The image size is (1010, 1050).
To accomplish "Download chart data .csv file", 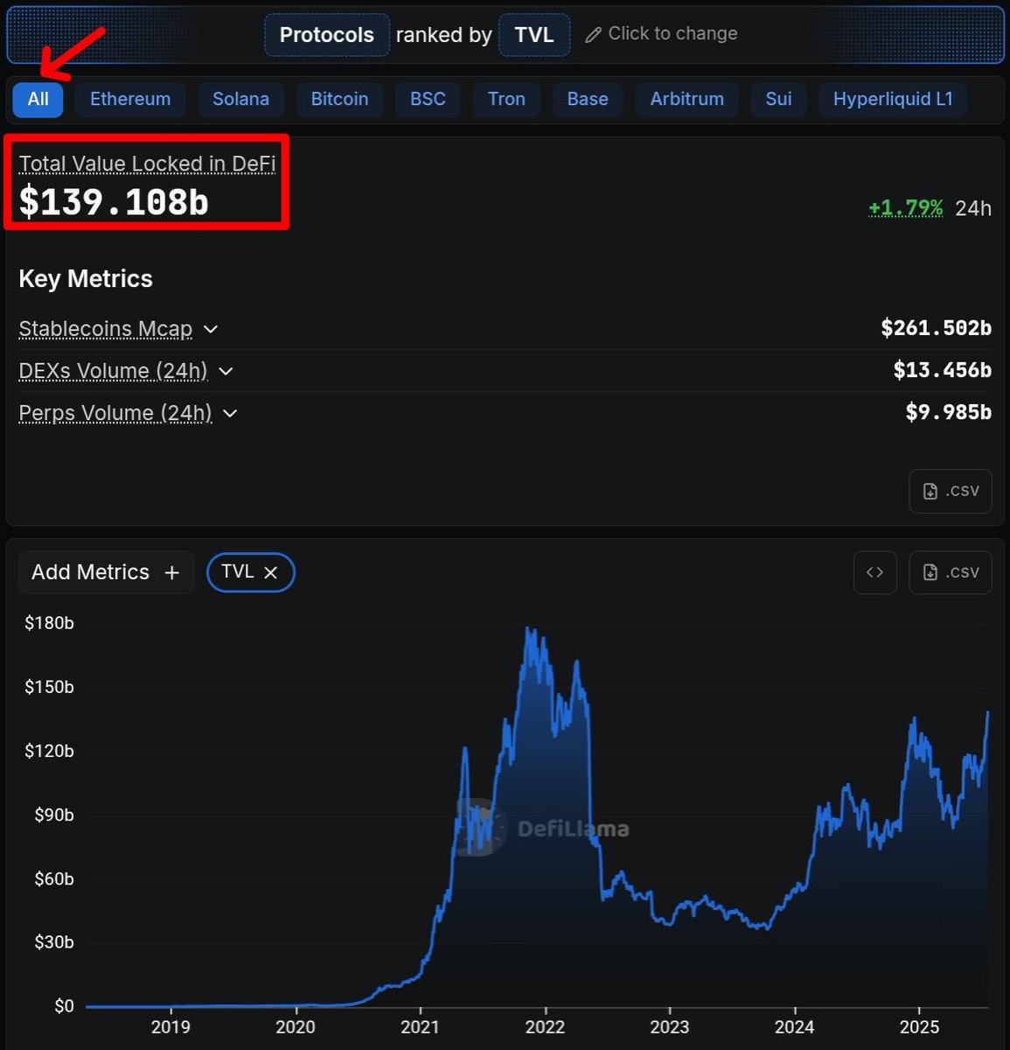I will (951, 572).
